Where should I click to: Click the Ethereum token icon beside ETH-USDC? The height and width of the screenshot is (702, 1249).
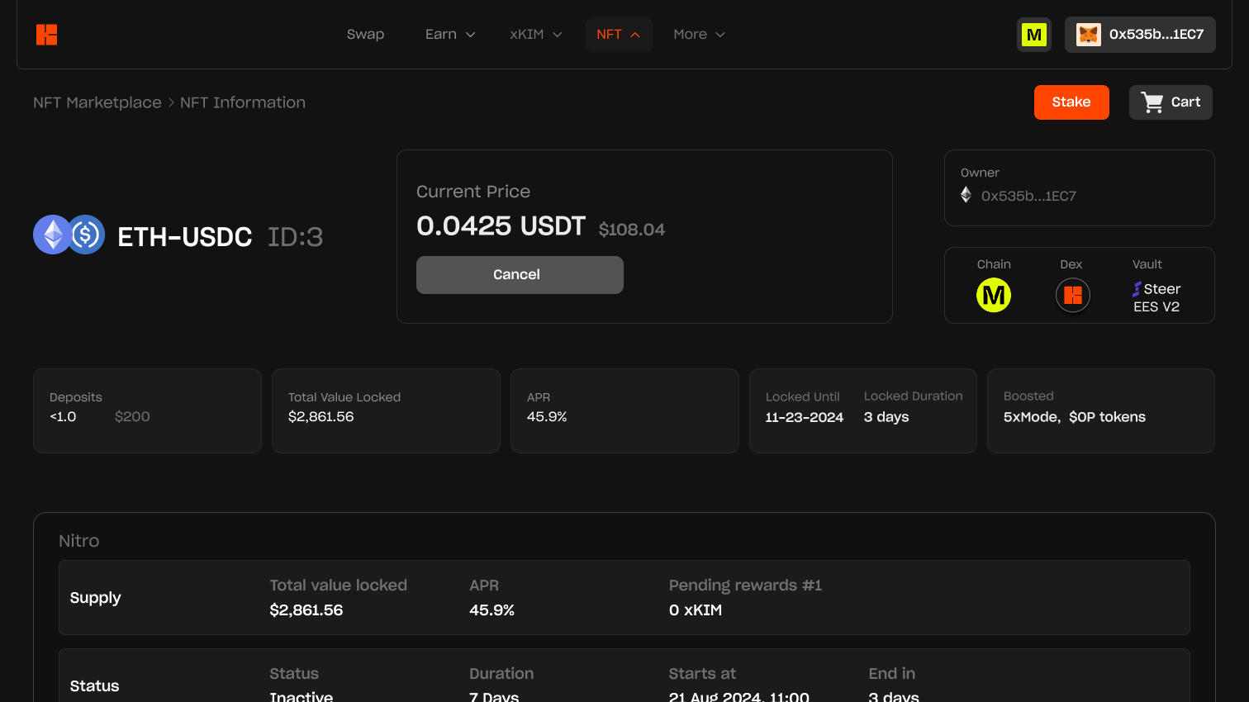(x=52, y=235)
